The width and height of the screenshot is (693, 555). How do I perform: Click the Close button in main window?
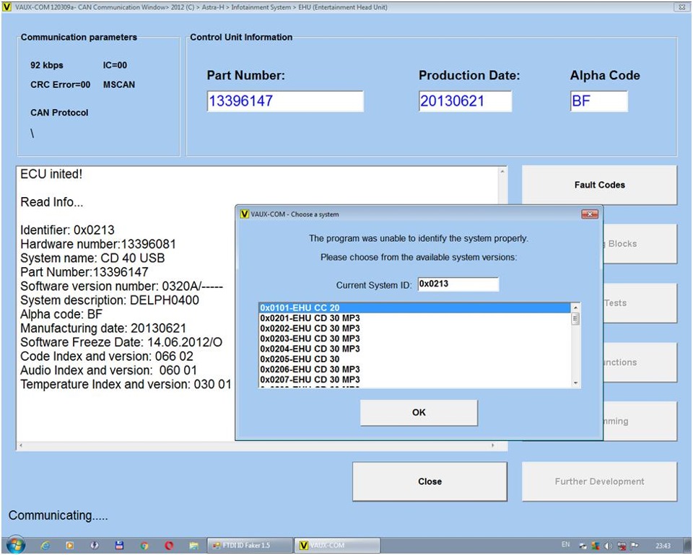430,481
